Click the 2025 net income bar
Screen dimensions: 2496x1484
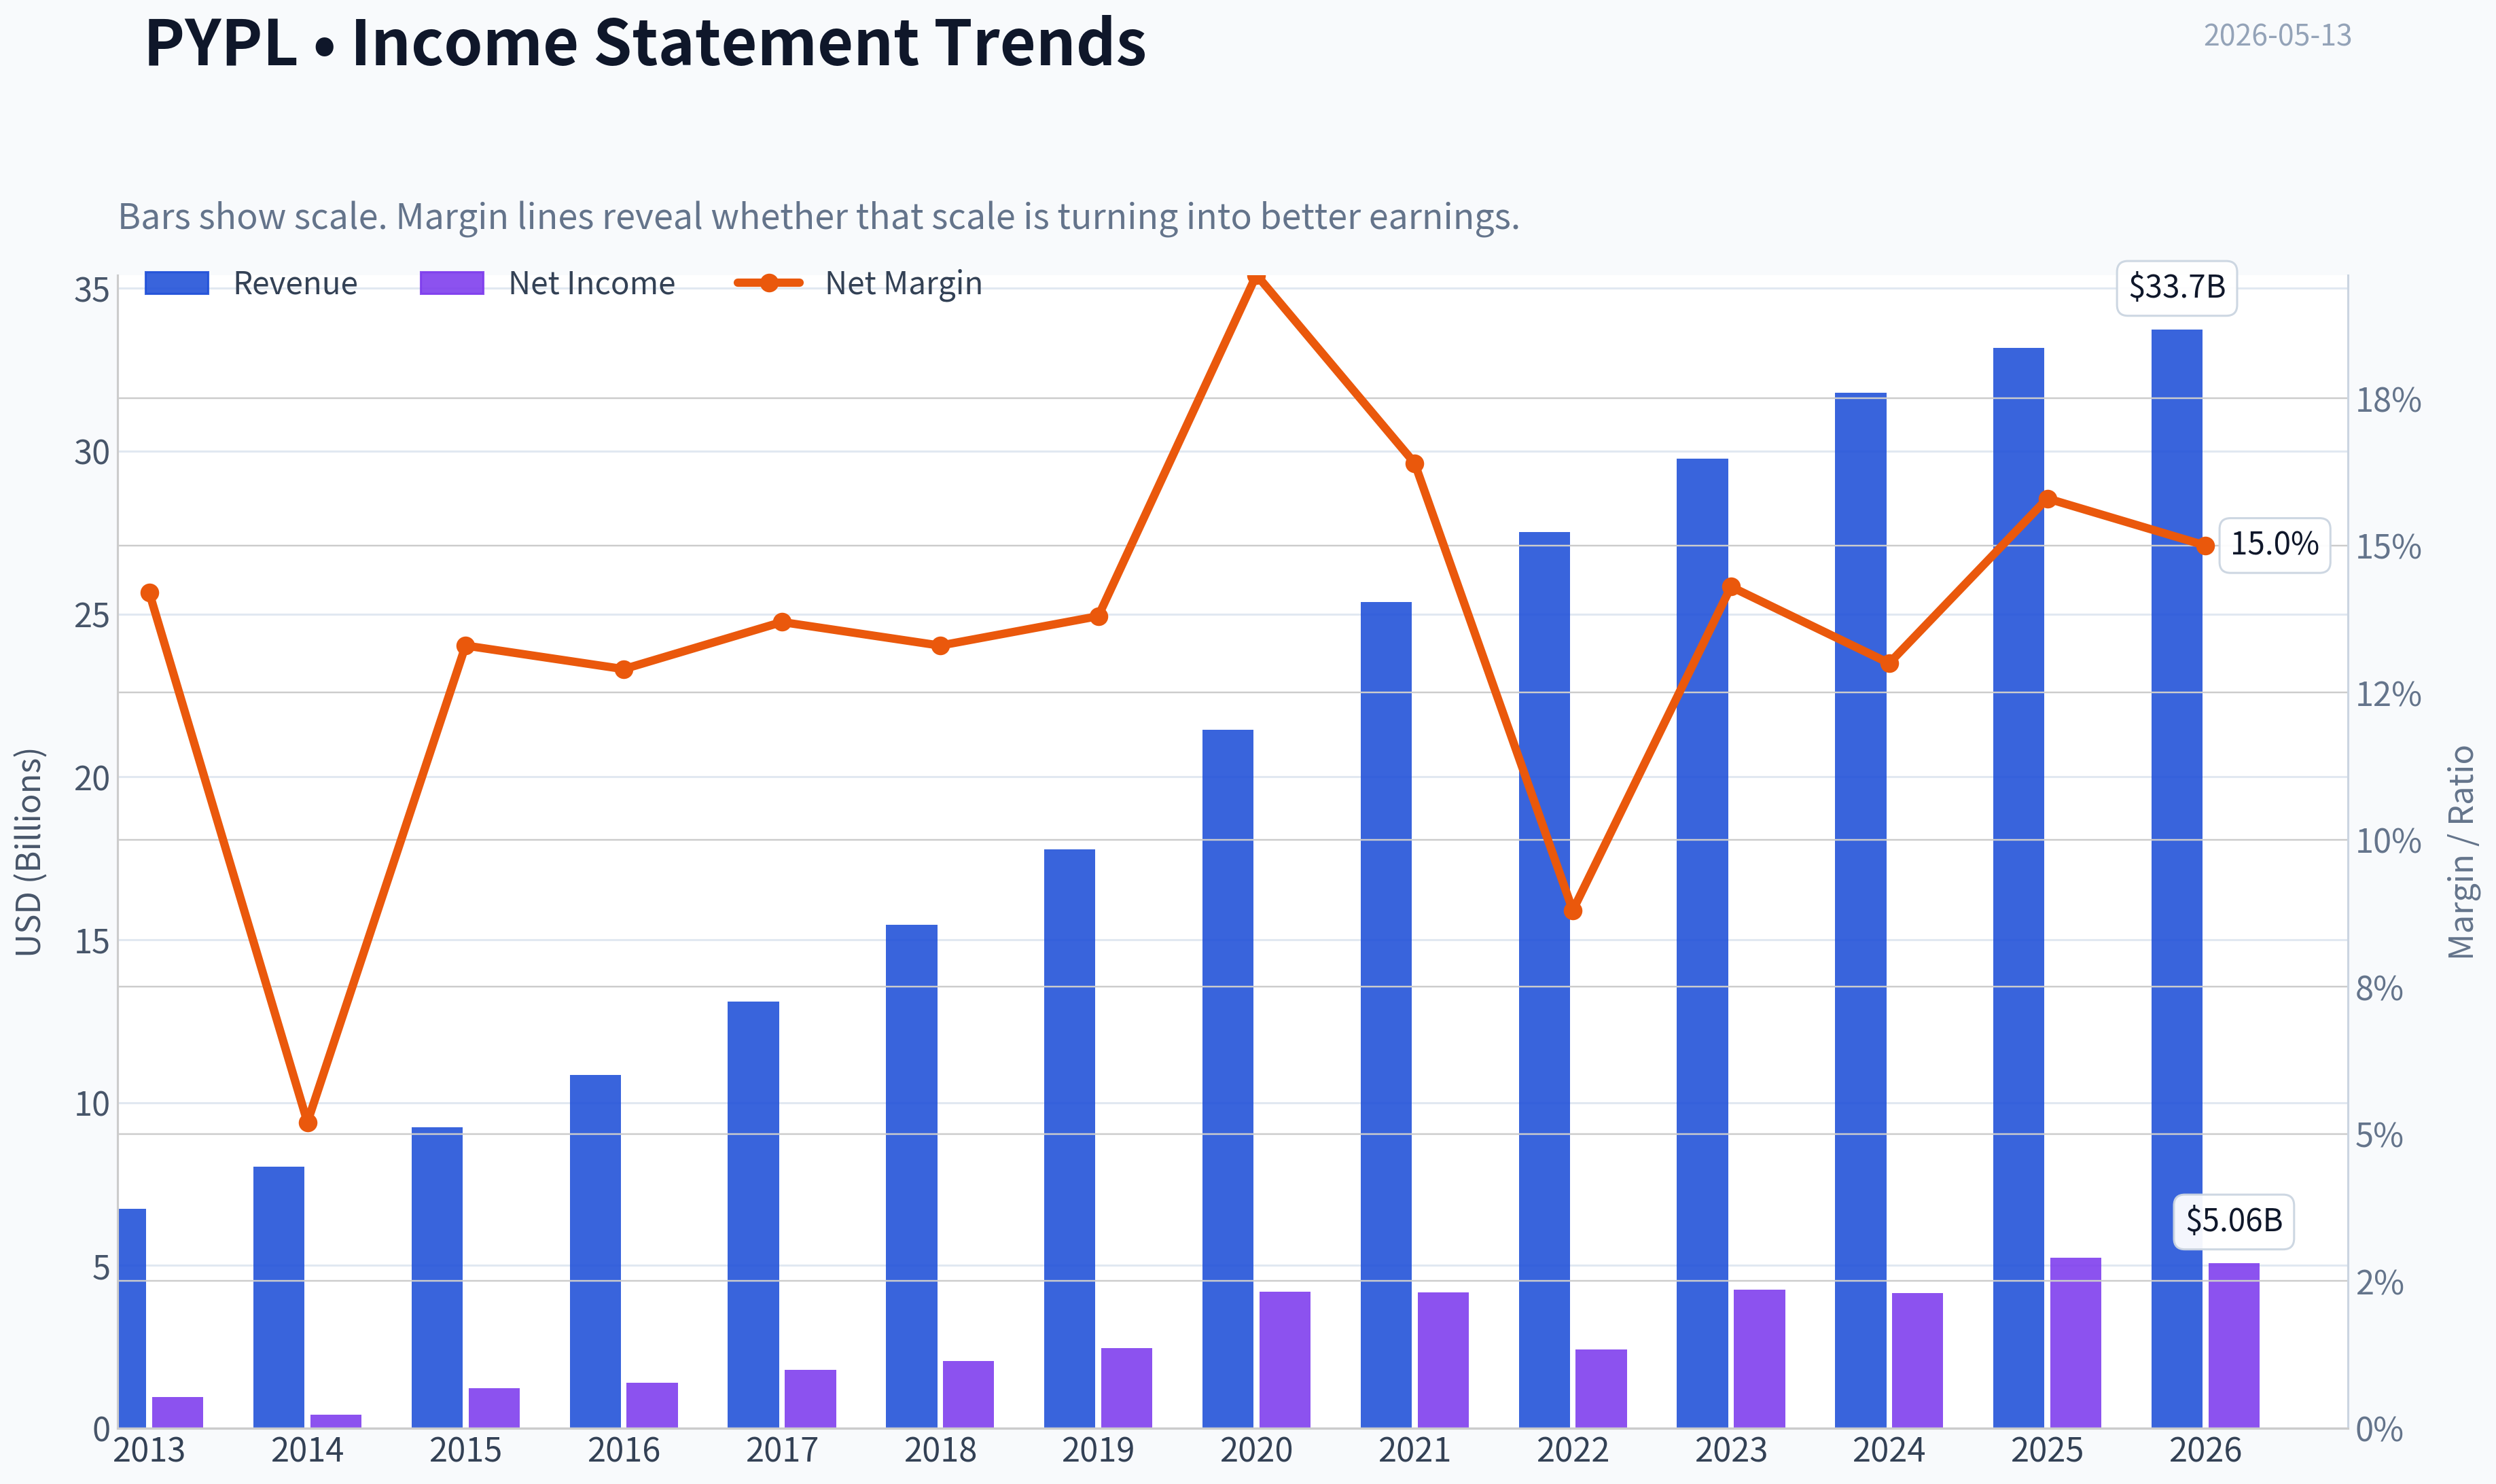pos(2075,1342)
